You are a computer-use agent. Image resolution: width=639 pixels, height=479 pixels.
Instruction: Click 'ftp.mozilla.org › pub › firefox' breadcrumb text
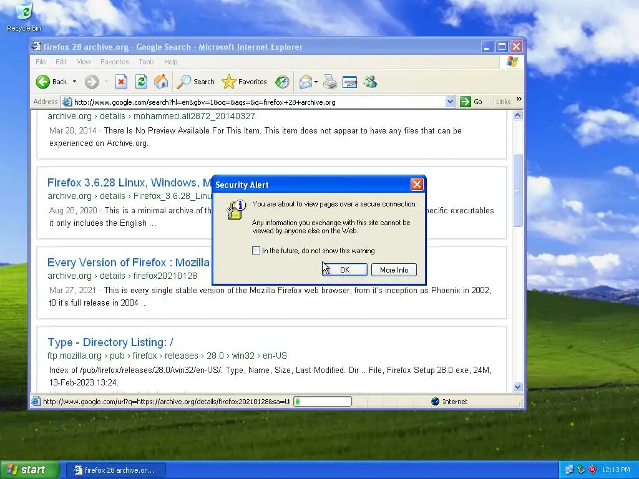coord(102,356)
